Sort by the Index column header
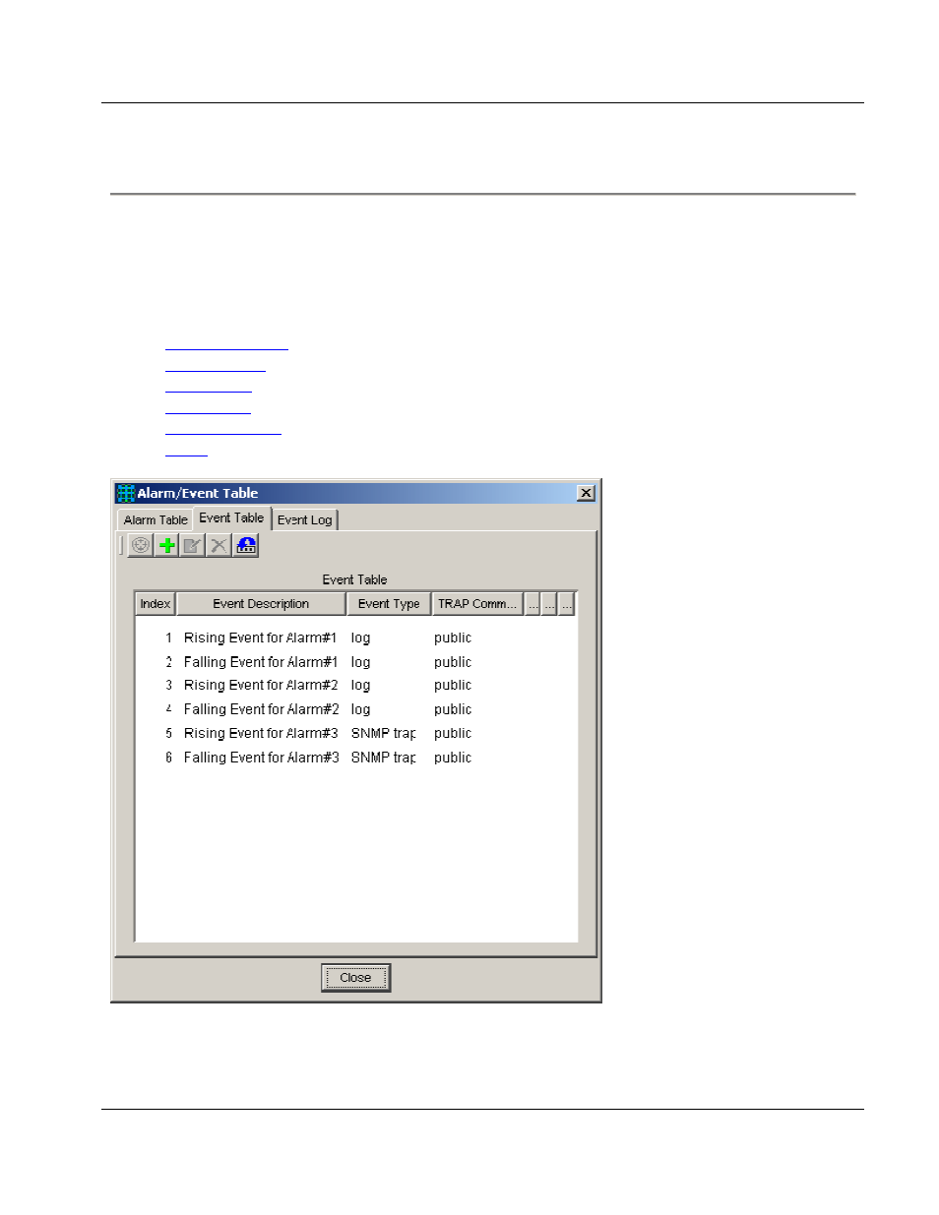The image size is (939, 1215). [155, 604]
